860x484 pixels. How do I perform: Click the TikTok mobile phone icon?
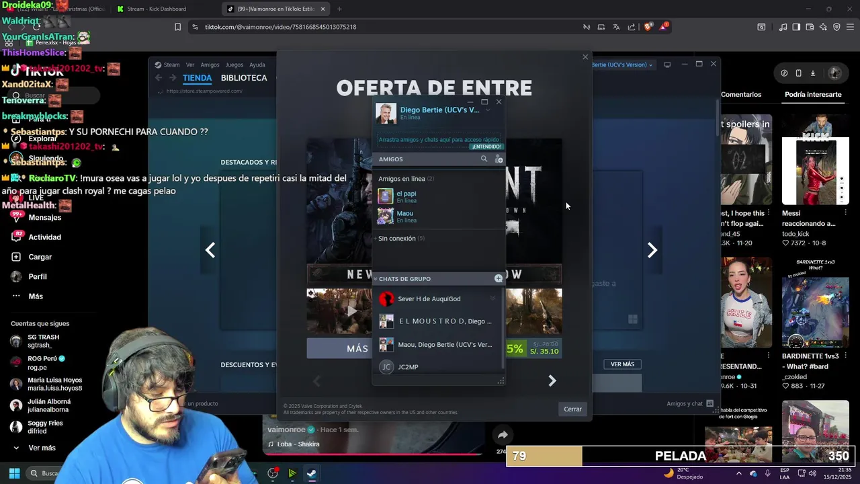798,73
